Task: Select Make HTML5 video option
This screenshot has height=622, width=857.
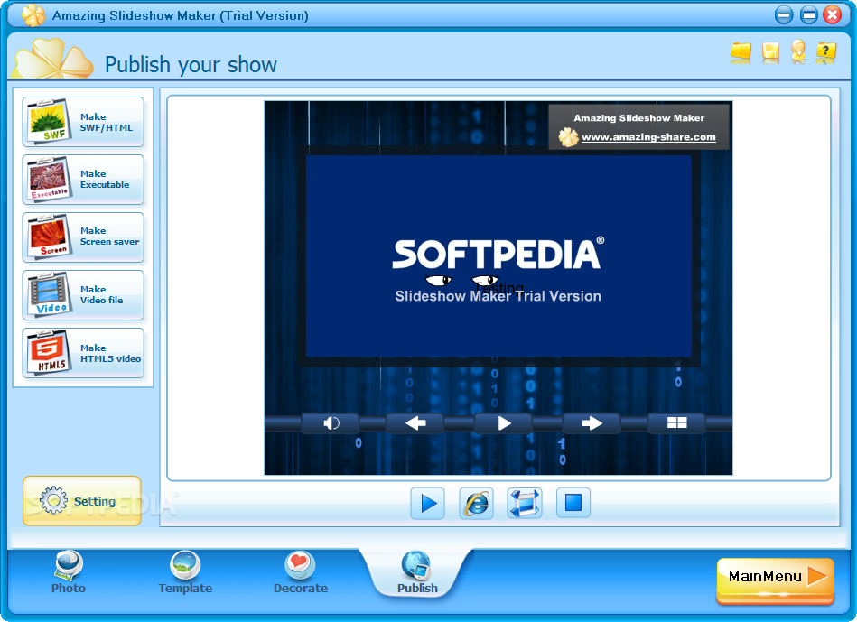Action: [x=83, y=353]
